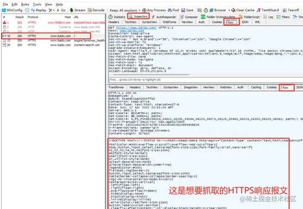
Task: Select the request JSON tab
Action: (x=245, y=22)
